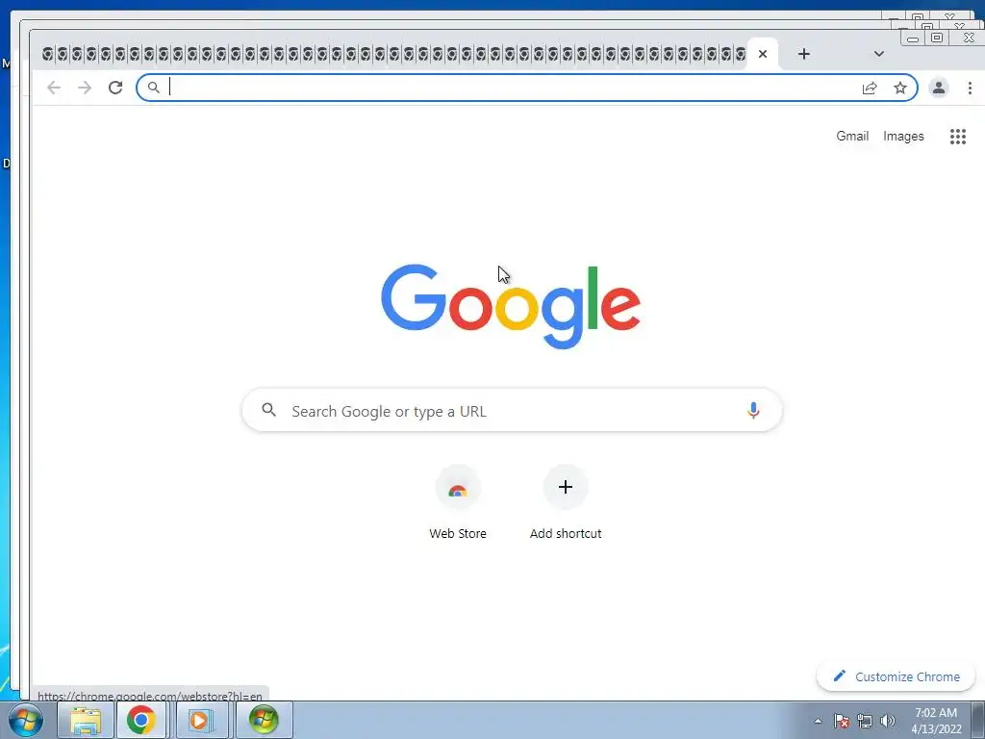This screenshot has width=985, height=739.
Task: Open the Gmail link
Action: coord(852,137)
